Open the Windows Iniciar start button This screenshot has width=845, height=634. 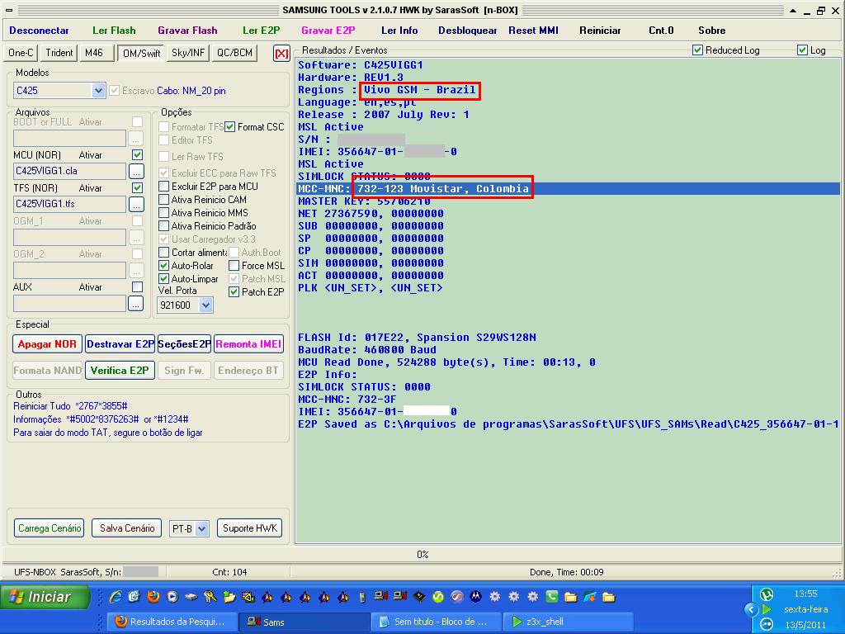click(45, 598)
